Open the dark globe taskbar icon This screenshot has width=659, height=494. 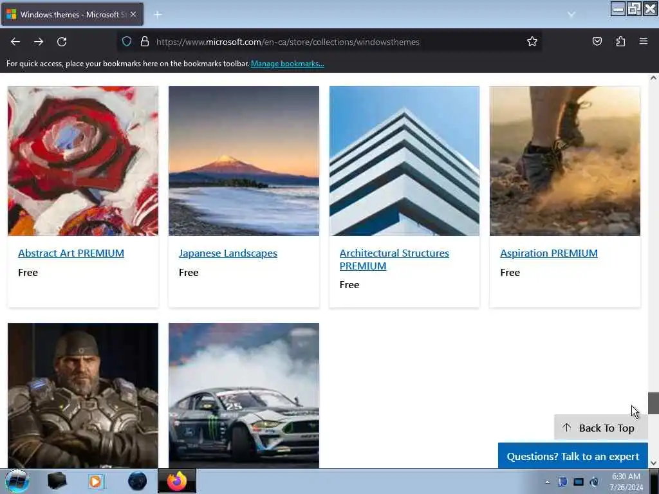point(138,481)
